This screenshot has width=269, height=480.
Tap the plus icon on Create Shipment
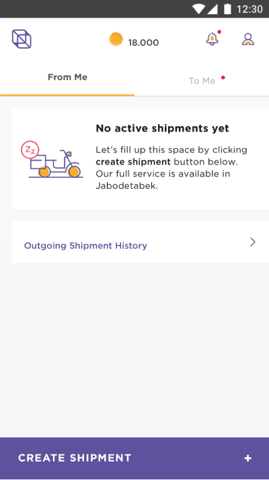click(x=248, y=458)
